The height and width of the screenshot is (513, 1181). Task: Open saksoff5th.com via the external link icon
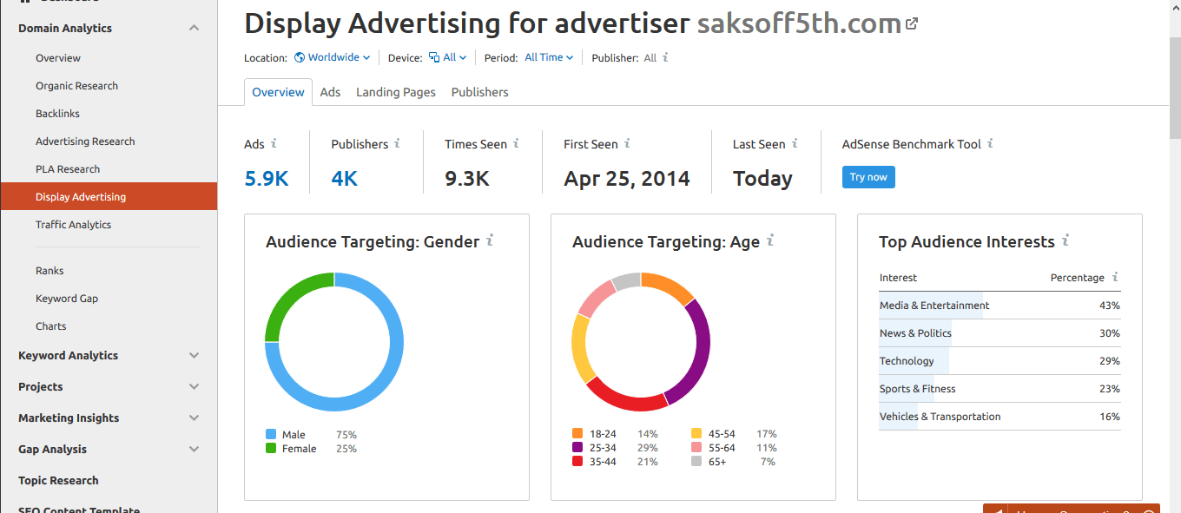[x=911, y=23]
